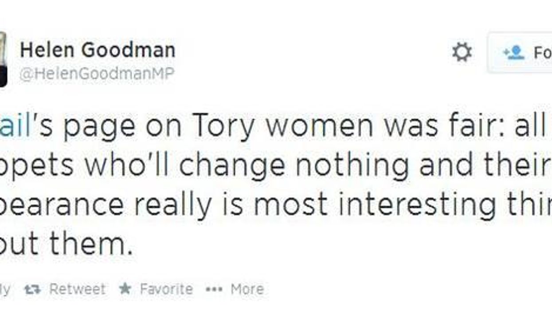Image resolution: width=552 pixels, height=310 pixels.
Task: Toggle Retweet for this tweet
Action: tap(69, 288)
